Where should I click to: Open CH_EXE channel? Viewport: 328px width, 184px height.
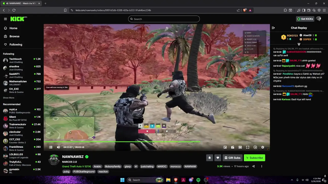point(22,90)
